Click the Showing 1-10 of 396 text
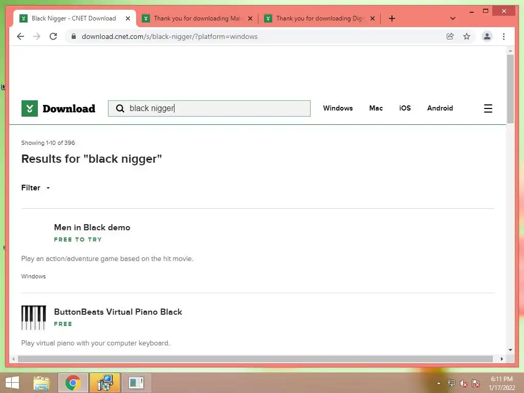 click(48, 143)
